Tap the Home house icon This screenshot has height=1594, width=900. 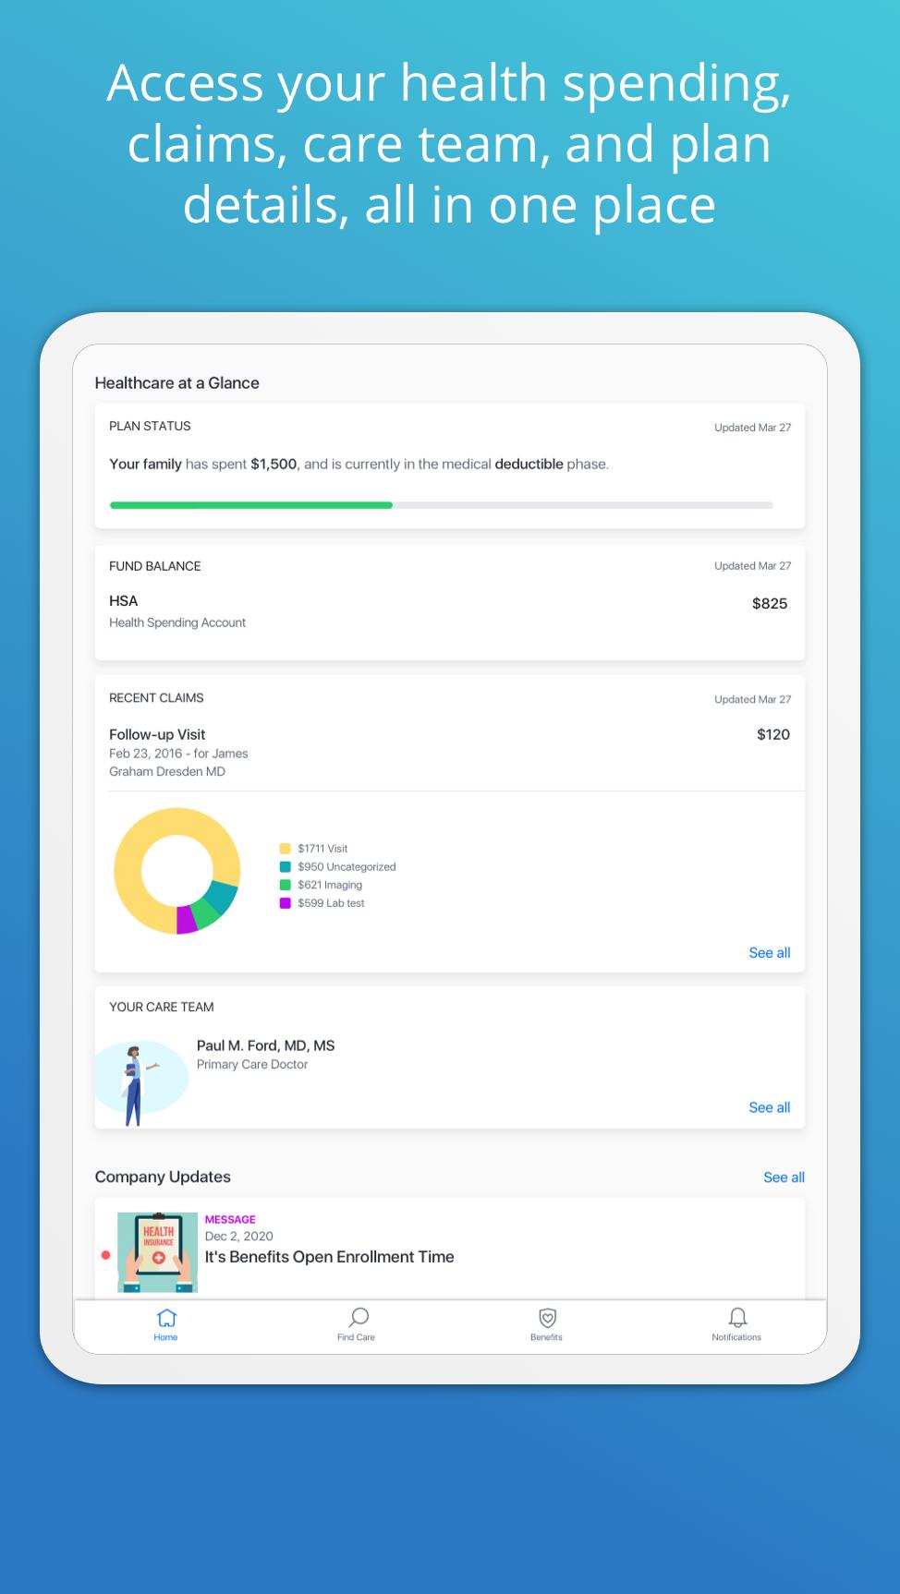click(x=166, y=1317)
